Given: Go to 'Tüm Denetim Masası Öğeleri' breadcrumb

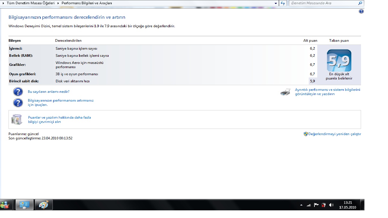Looking at the screenshot, I should (30, 3).
